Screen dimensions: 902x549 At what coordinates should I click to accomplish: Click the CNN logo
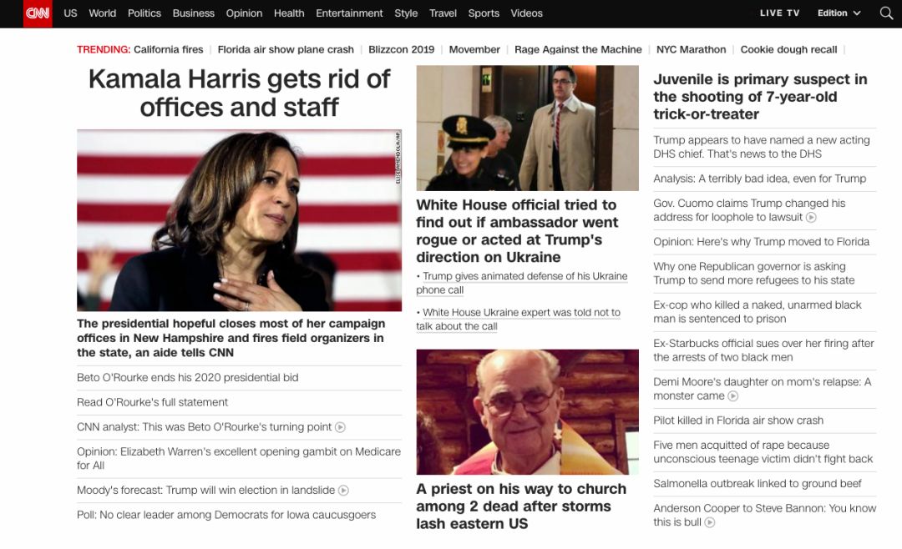38,13
